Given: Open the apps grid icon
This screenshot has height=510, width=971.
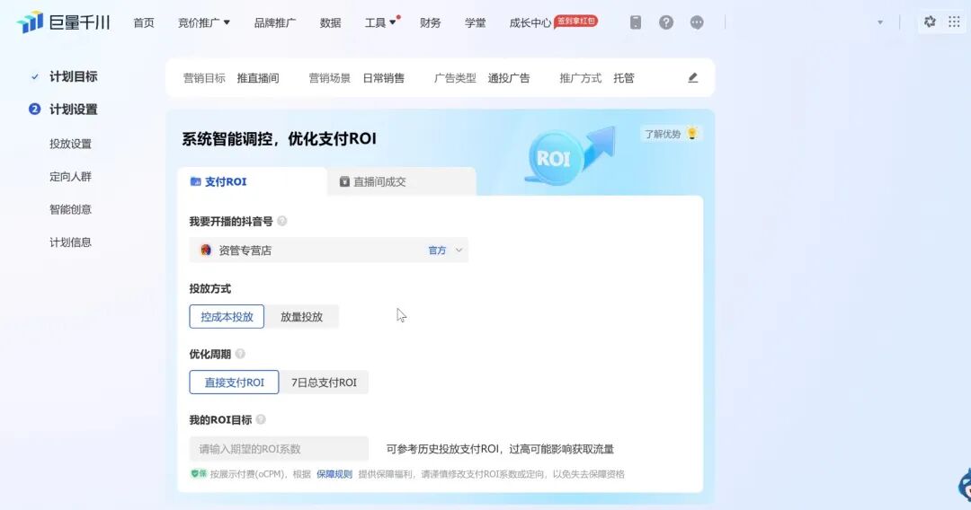Looking at the screenshot, I should (954, 22).
